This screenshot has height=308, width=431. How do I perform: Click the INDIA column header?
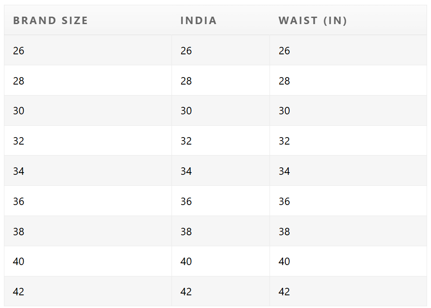click(199, 21)
